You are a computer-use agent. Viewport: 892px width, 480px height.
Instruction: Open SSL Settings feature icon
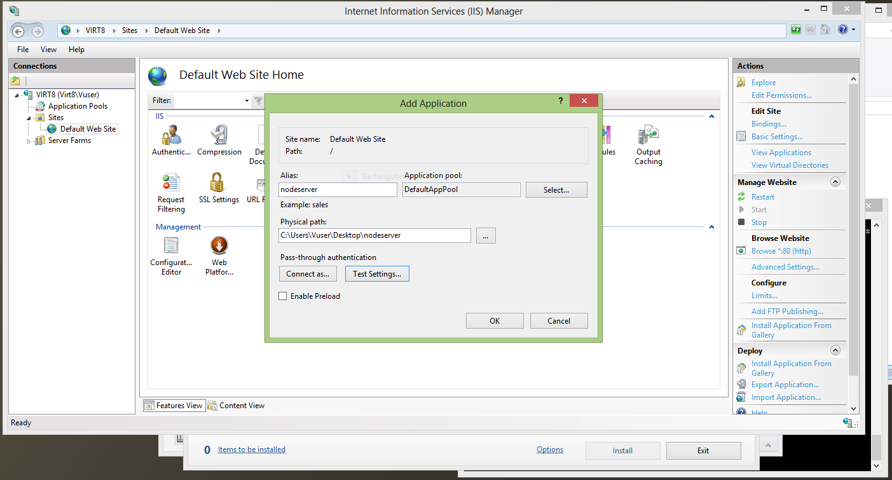click(x=219, y=184)
